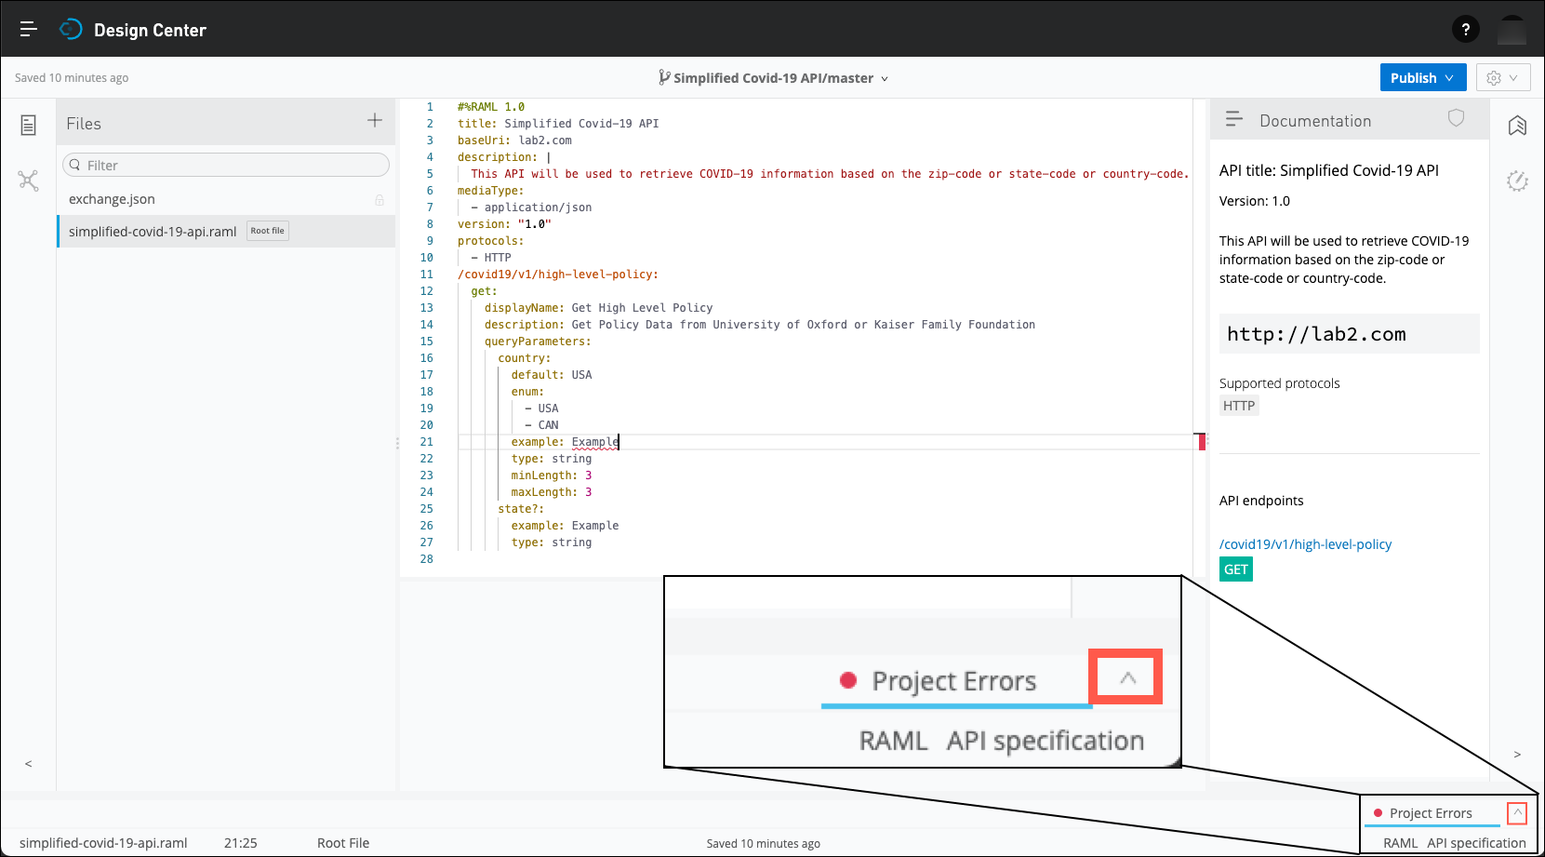
Task: Click the Documentation panel list icon
Action: 1234,119
